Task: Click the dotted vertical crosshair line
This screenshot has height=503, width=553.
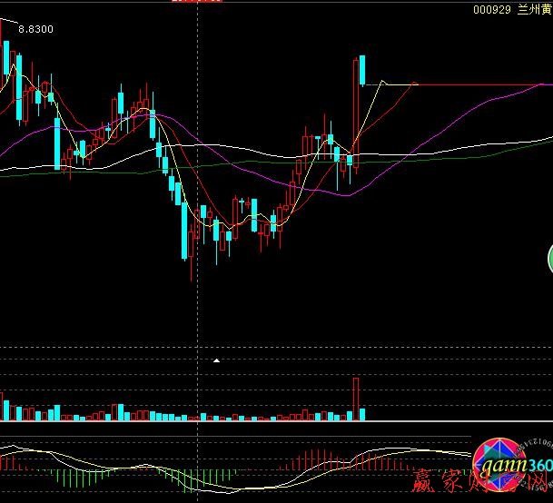Action: pyautogui.click(x=197, y=318)
